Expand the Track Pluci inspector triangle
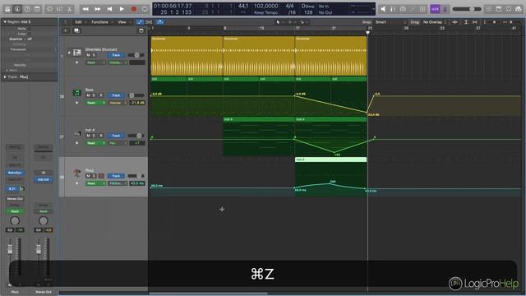This screenshot has height=296, width=526. (x=5, y=76)
